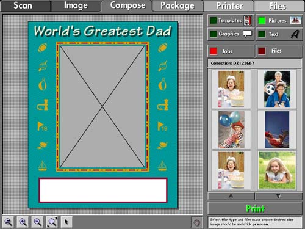305x229 pixels.
Task: Click the Text letter A icon
Action: click(295, 34)
